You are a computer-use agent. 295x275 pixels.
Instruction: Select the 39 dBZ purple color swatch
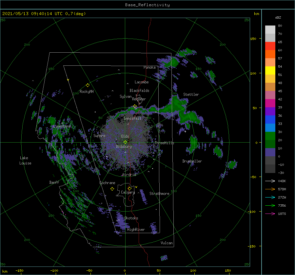(x=270, y=111)
